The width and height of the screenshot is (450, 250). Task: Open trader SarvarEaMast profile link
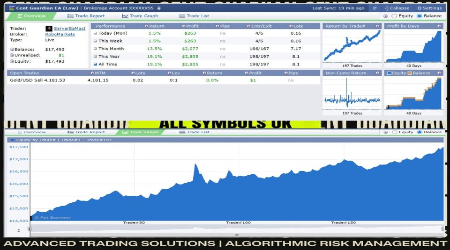tap(69, 29)
